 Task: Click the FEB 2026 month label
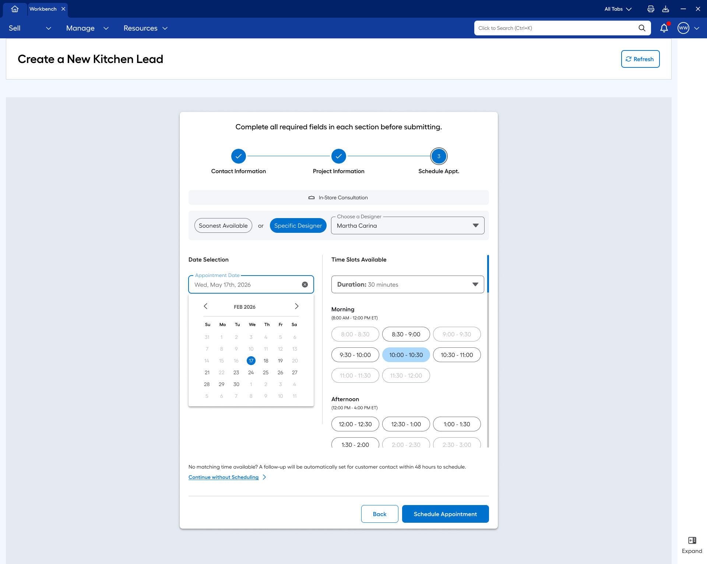tap(245, 307)
